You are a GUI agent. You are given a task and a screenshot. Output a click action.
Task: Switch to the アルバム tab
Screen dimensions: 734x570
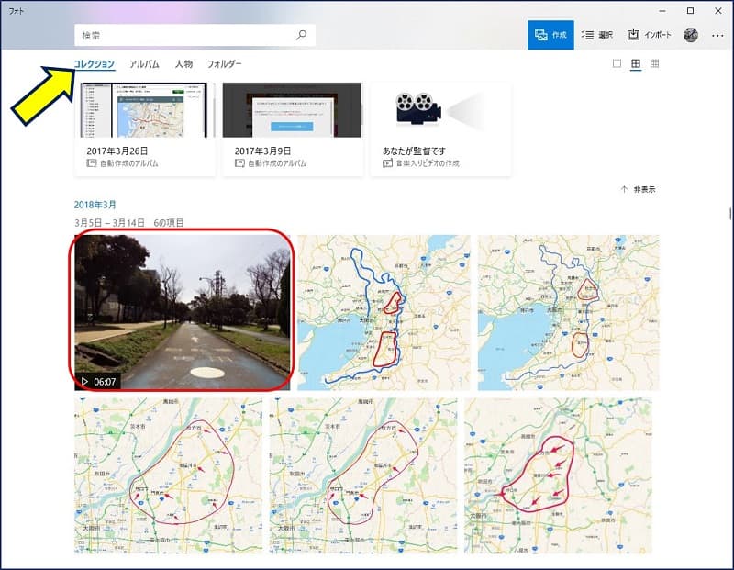tap(144, 64)
